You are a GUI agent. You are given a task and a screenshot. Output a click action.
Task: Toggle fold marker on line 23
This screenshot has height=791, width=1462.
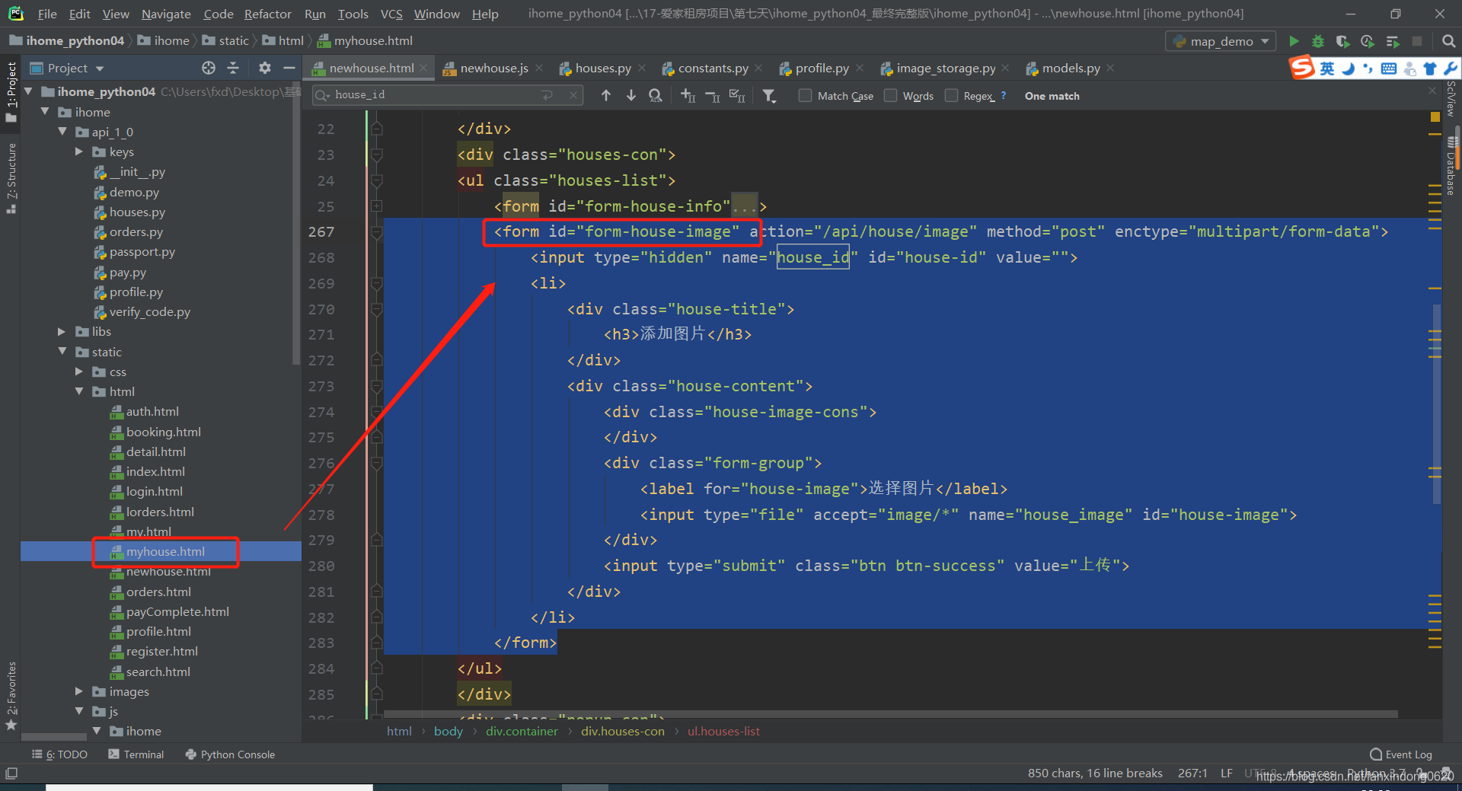click(x=376, y=155)
